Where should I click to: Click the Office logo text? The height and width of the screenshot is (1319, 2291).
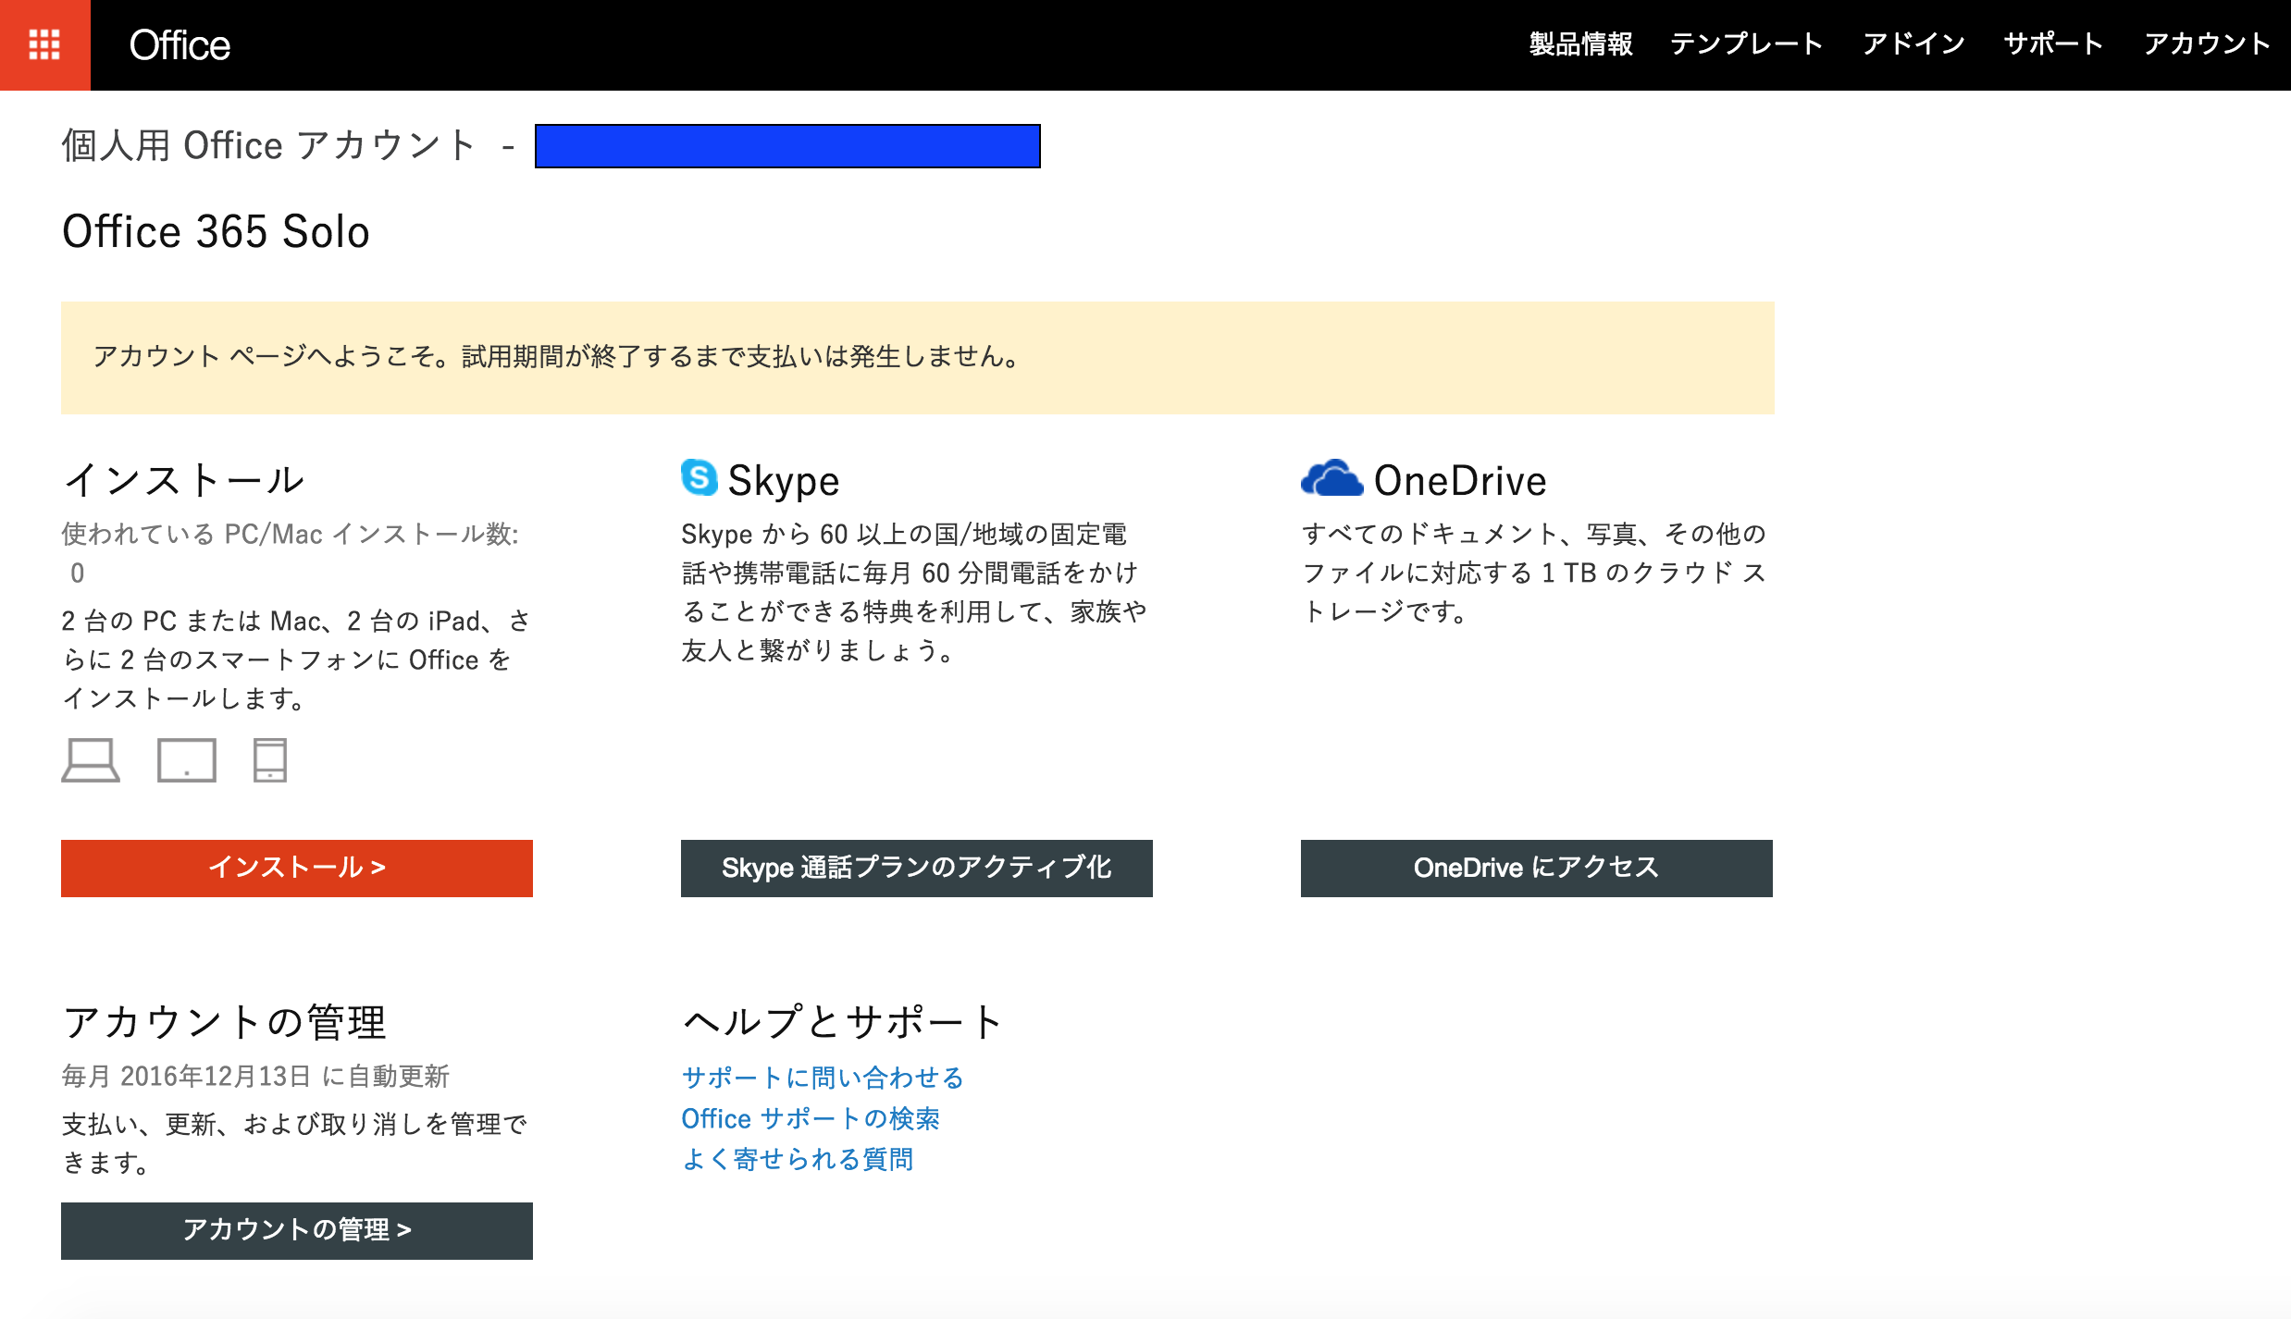coord(180,44)
